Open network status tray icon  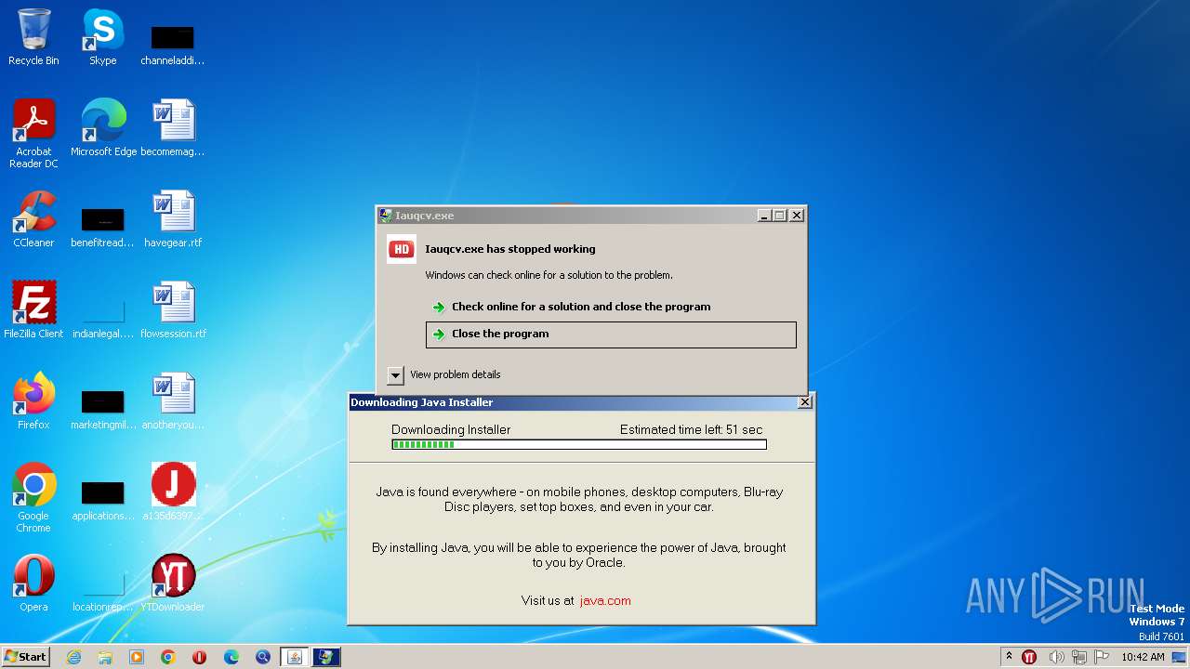(x=1078, y=657)
